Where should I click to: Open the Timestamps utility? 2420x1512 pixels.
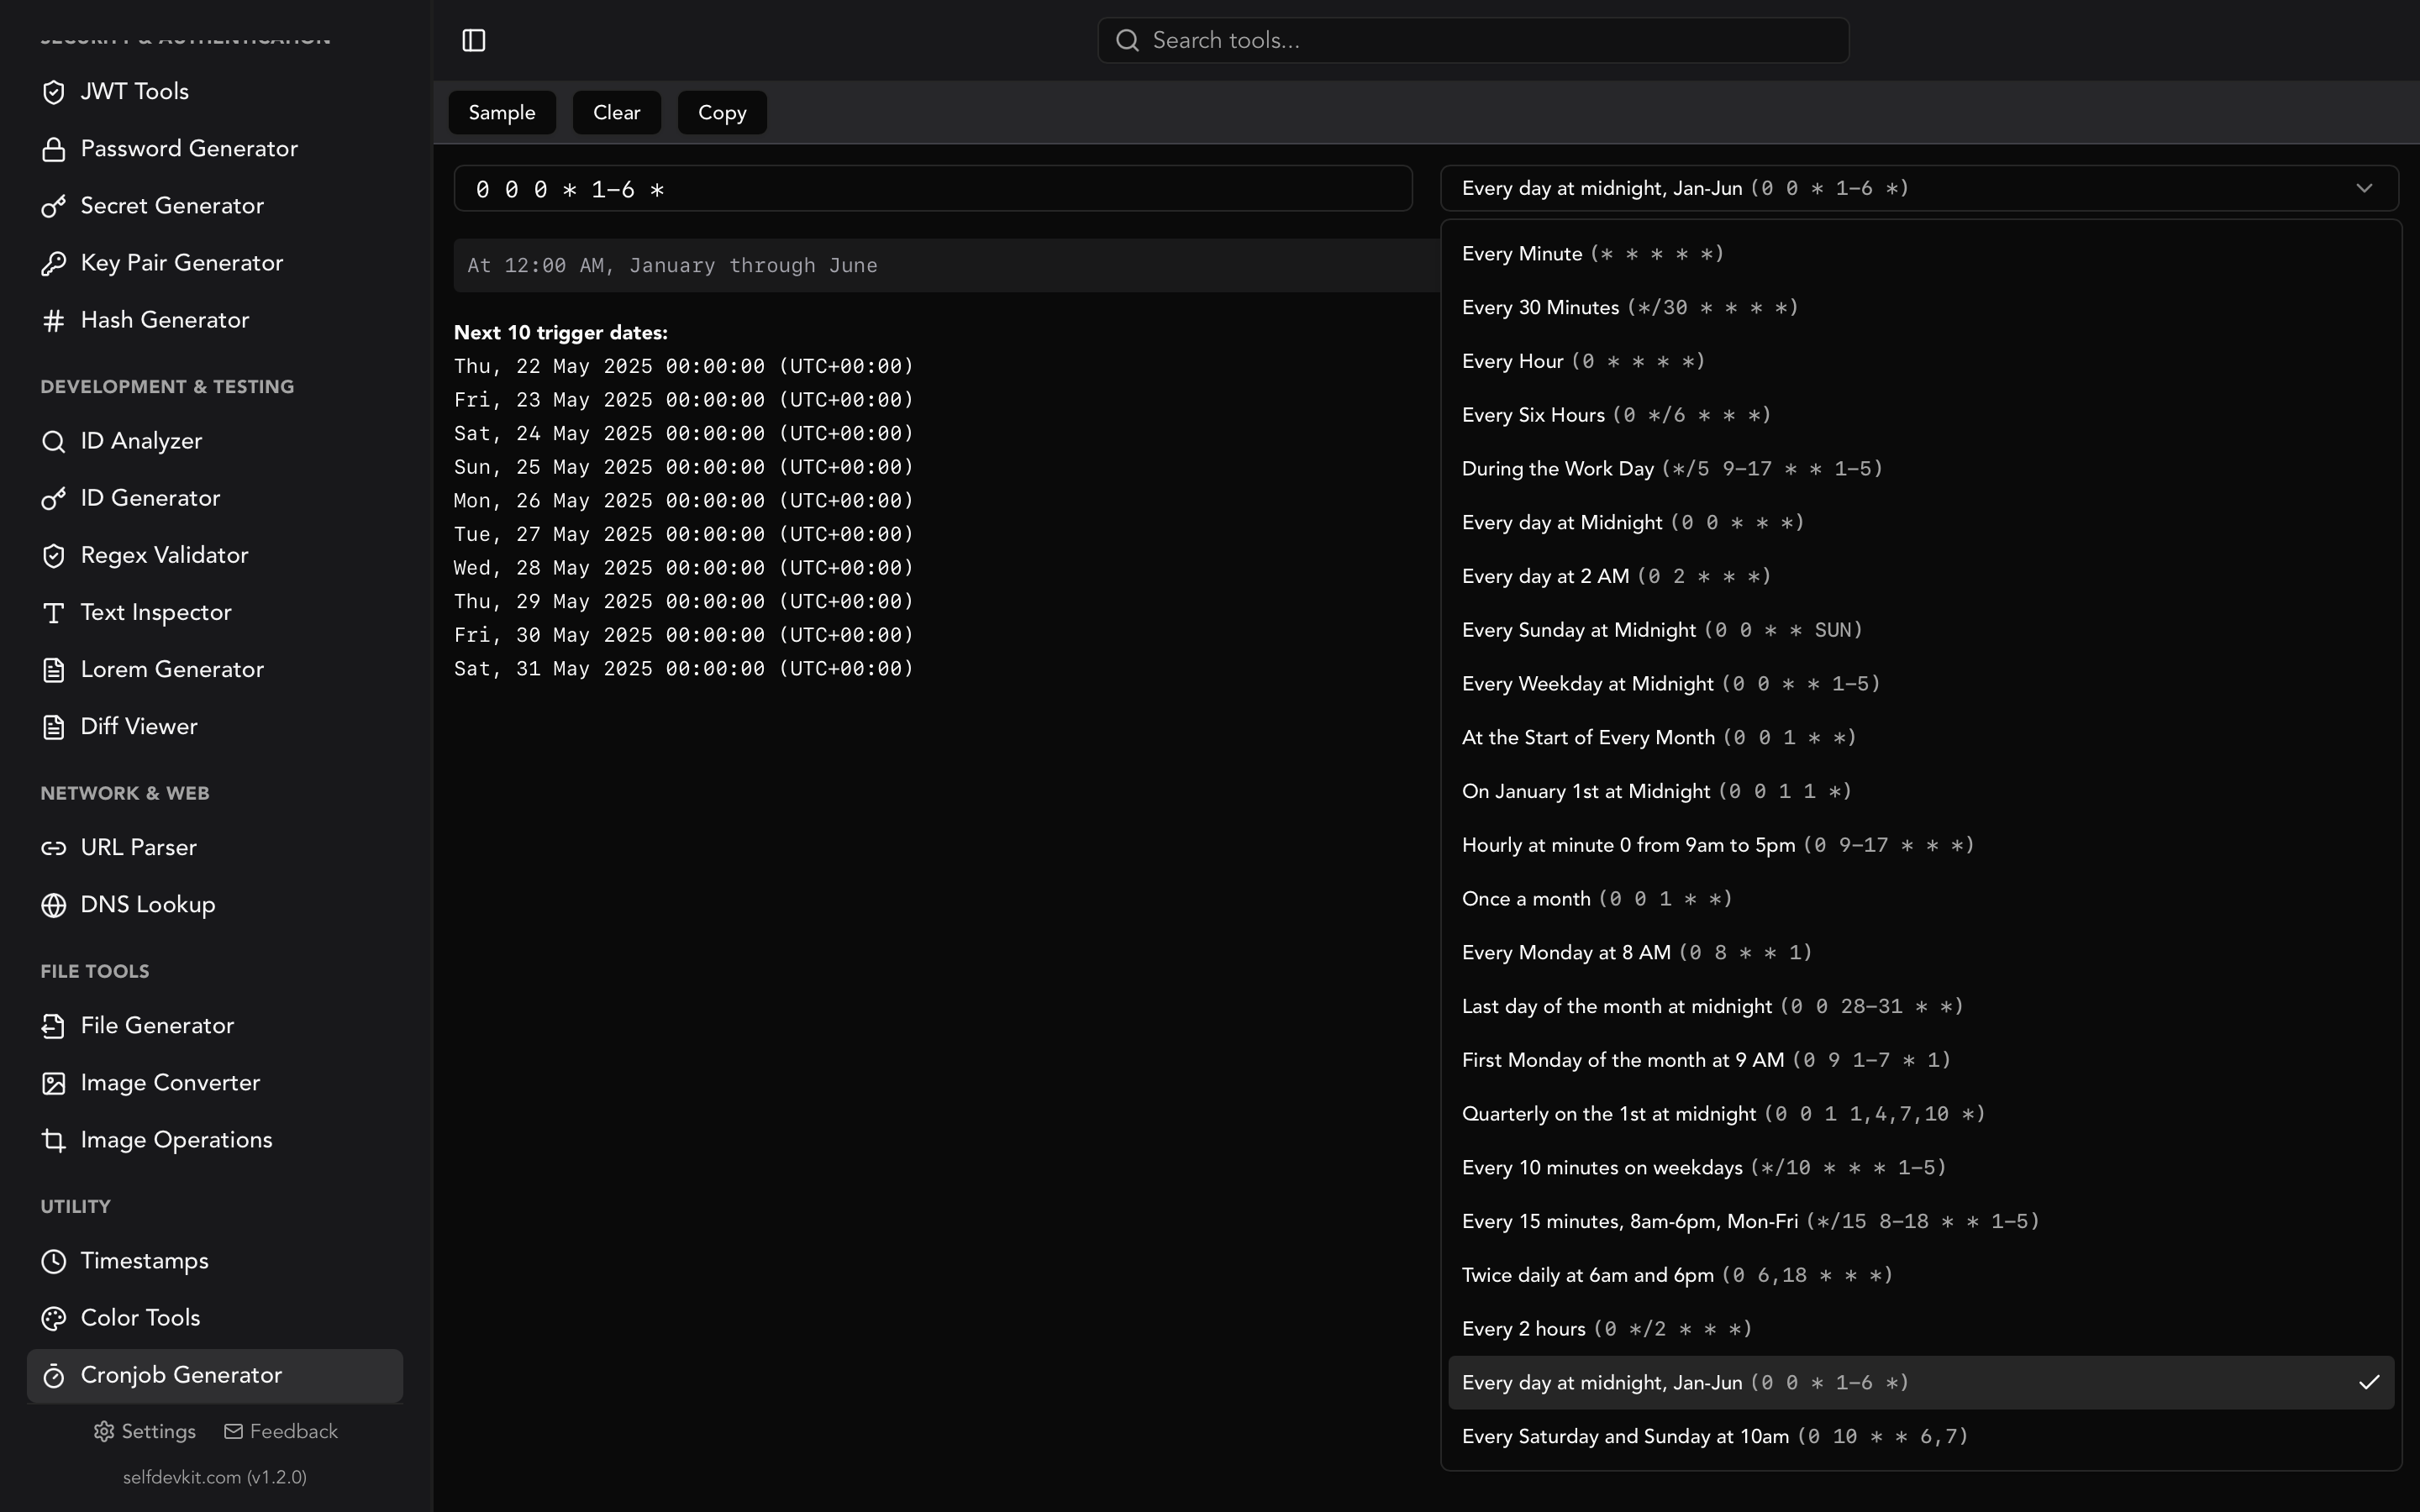tap(145, 1260)
